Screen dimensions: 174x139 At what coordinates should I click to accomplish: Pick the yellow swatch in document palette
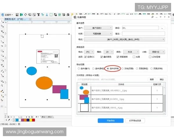click(31, 120)
